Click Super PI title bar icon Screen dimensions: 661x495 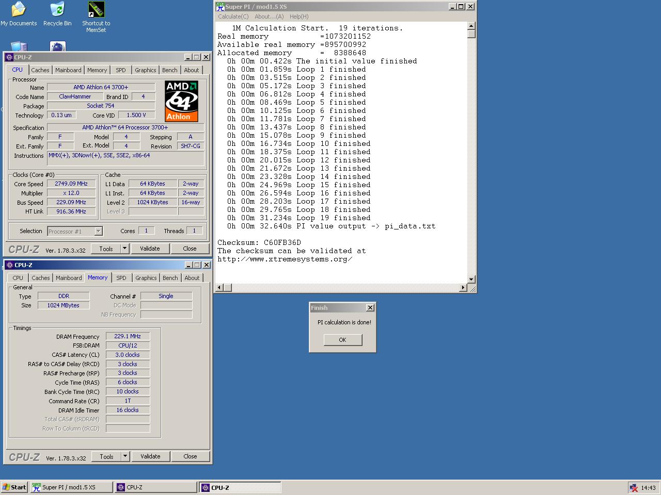(220, 7)
